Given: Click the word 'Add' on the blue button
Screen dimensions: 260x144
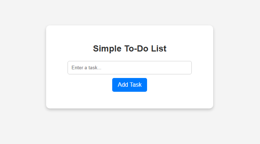Looking at the screenshot, I should [123, 85].
